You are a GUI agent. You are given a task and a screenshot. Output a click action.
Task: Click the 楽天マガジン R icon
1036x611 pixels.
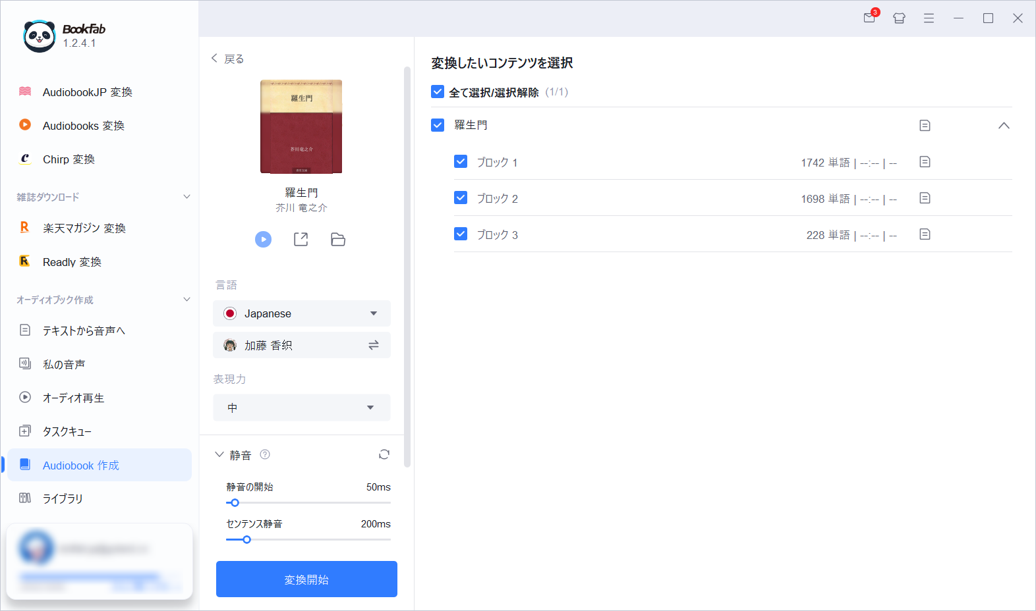point(24,227)
